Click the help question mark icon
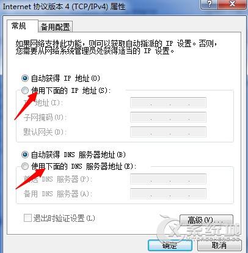Screen dimensions: 248x253 click(x=210, y=4)
